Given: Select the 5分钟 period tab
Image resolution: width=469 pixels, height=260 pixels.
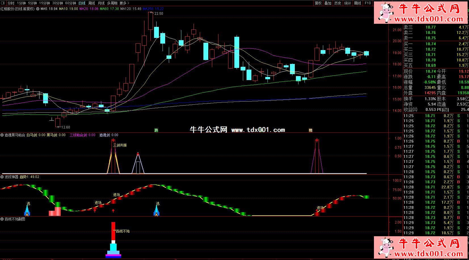Looking at the screenshot, I should pos(32,3).
